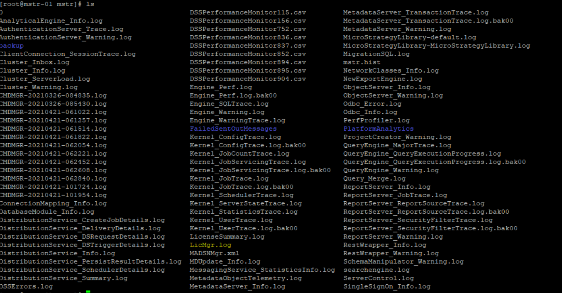Click the yellow LicMgr.log file name
The image size is (562, 293).
coord(210,245)
